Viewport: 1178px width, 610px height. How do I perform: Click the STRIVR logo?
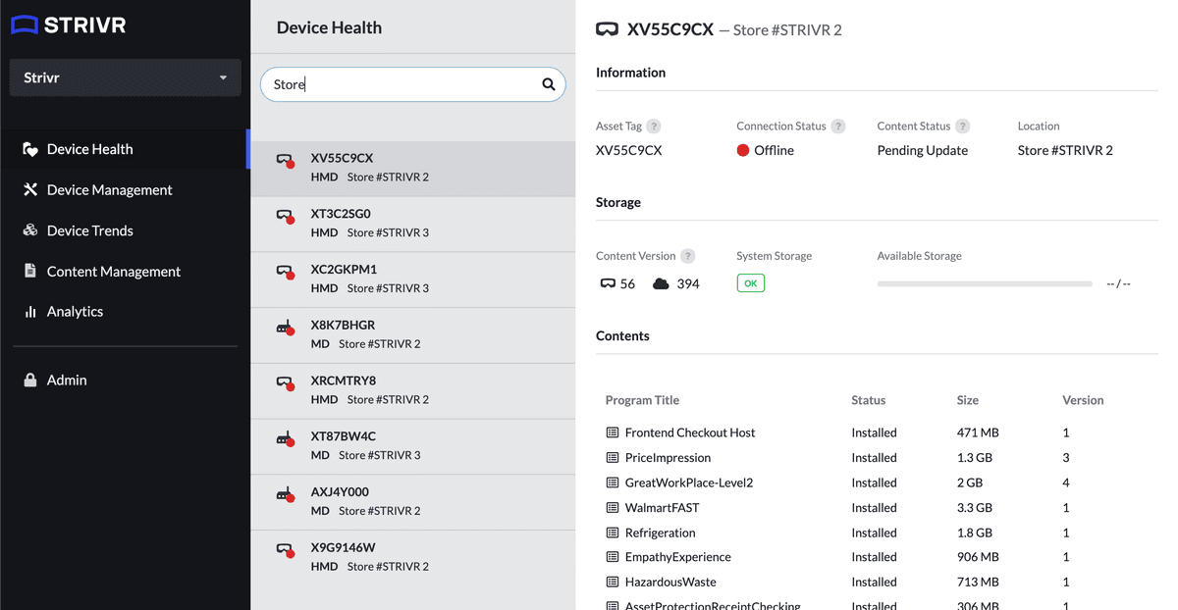[x=69, y=25]
